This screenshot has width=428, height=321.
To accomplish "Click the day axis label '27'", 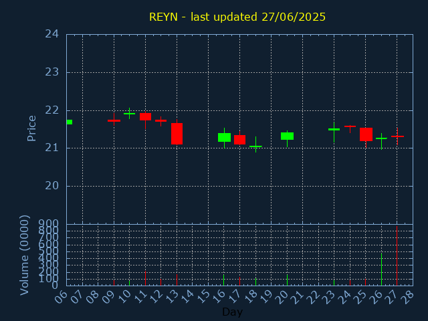I will pyautogui.click(x=393, y=297).
